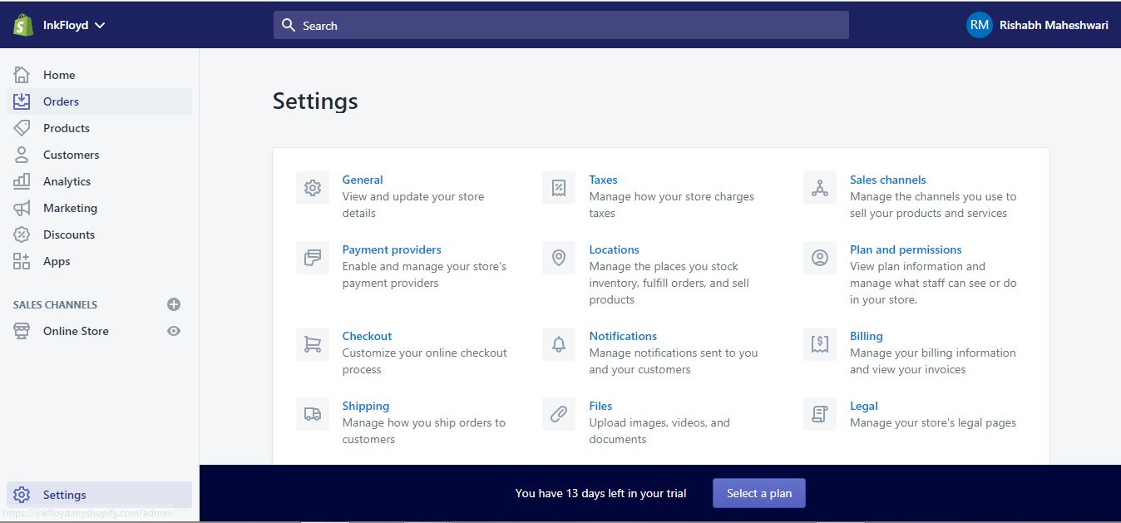This screenshot has height=523, width=1121.
Task: Click the Locations map pin icon
Action: coord(559,258)
